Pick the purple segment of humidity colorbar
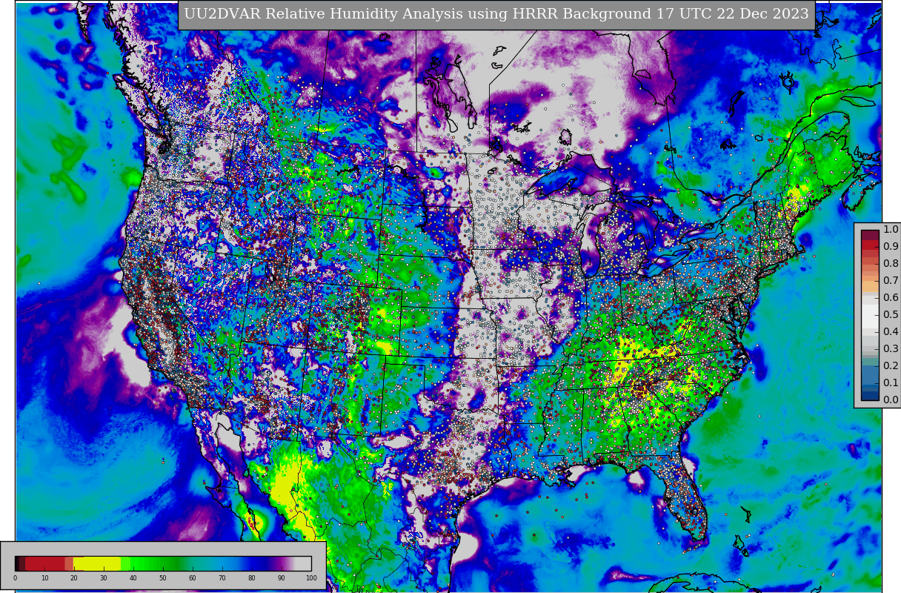The width and height of the screenshot is (901, 593). click(x=279, y=563)
